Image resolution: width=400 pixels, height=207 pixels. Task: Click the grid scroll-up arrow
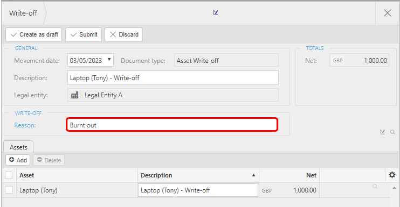click(x=394, y=188)
